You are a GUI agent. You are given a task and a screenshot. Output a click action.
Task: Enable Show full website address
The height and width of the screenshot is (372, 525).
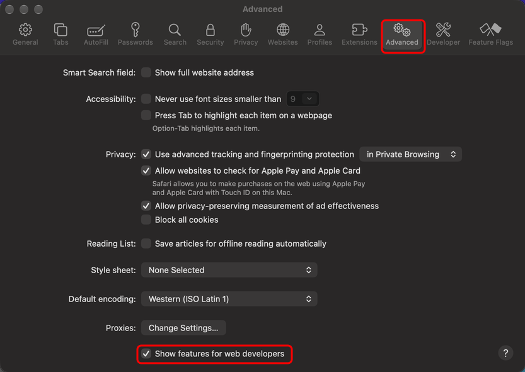click(146, 72)
